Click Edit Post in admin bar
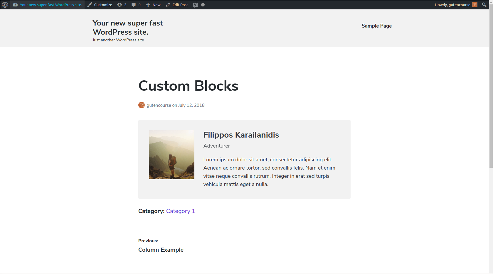 pyautogui.click(x=177, y=5)
